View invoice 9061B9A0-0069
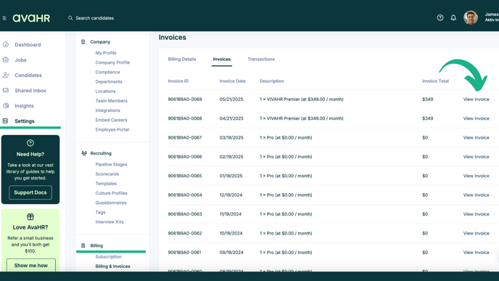 [x=476, y=99]
